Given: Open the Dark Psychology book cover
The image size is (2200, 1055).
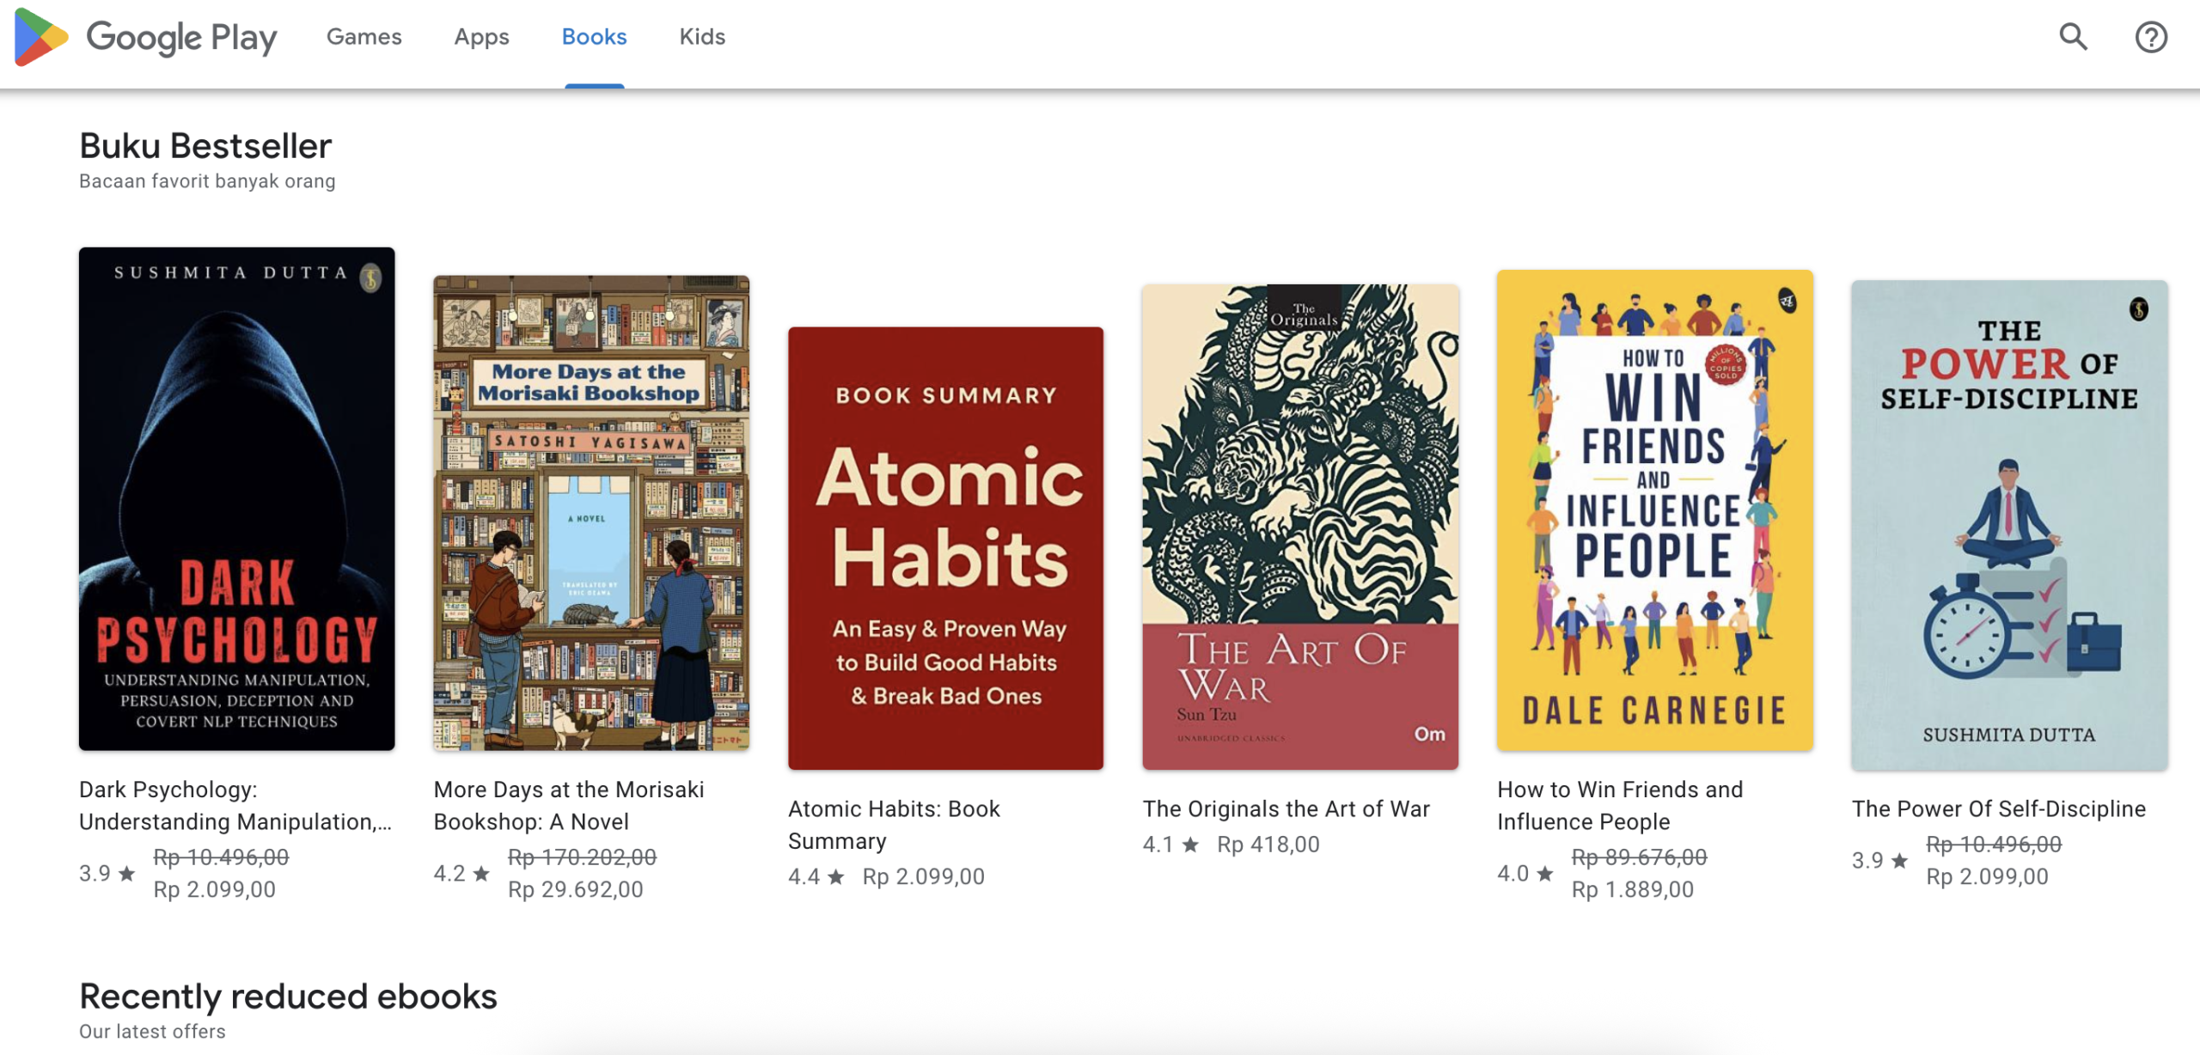Looking at the screenshot, I should click(x=236, y=498).
